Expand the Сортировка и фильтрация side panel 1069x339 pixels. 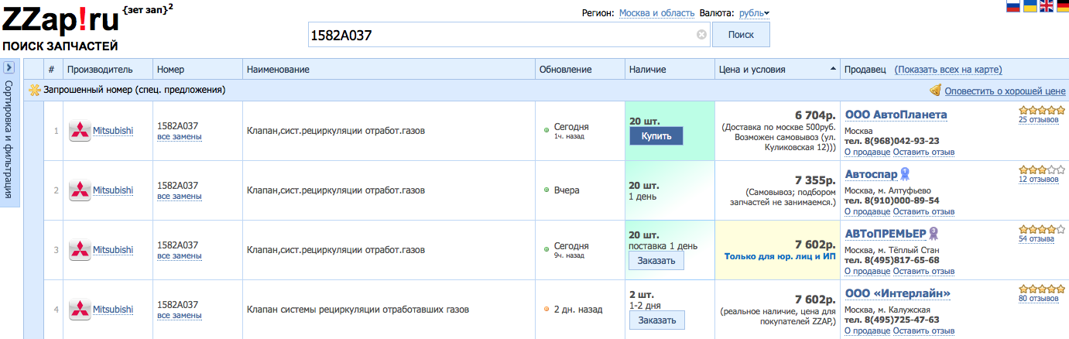(x=9, y=68)
